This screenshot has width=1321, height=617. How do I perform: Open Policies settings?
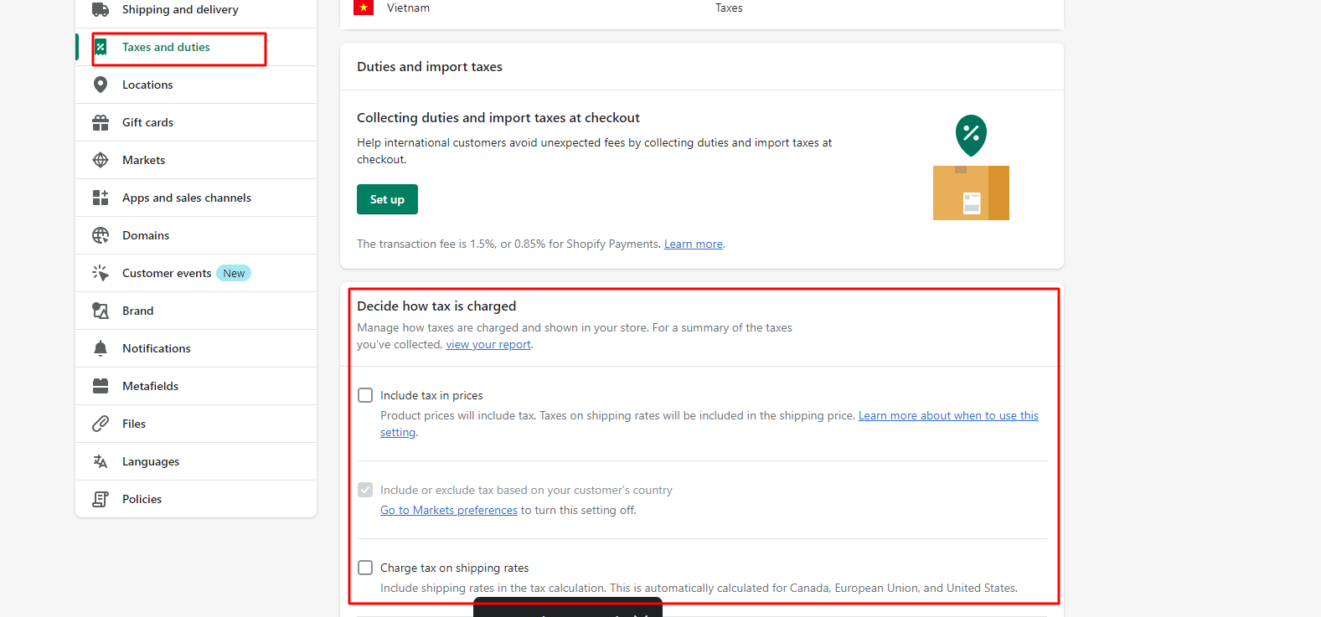(x=196, y=499)
